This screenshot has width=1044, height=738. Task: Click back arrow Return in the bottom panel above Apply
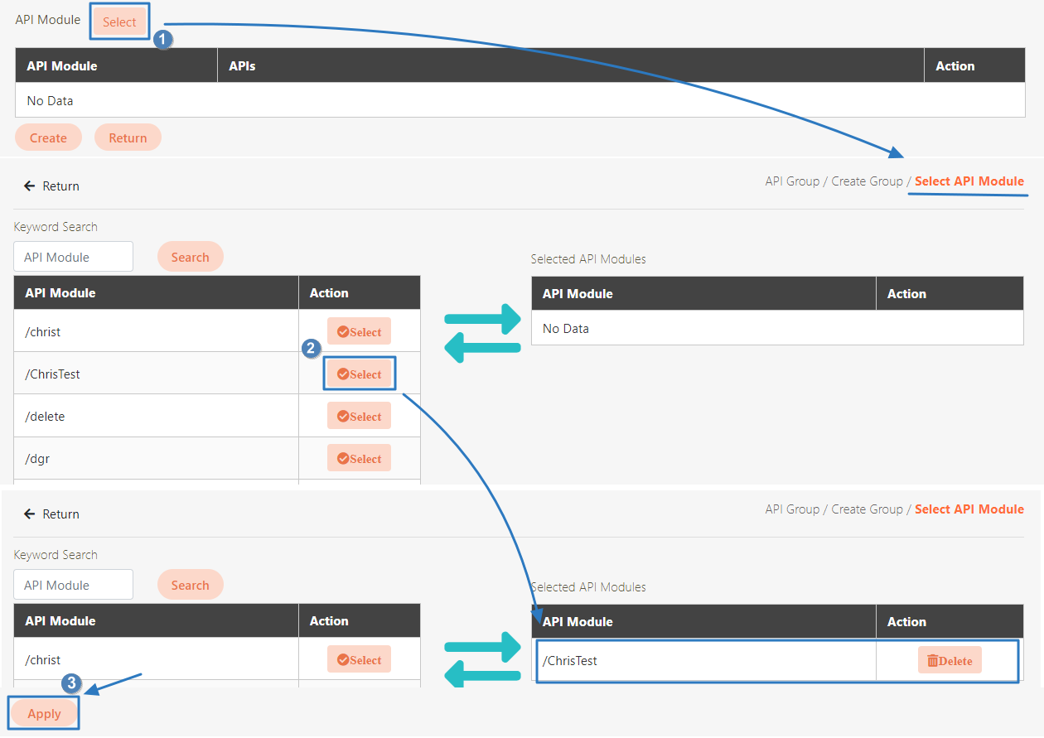pyautogui.click(x=51, y=514)
